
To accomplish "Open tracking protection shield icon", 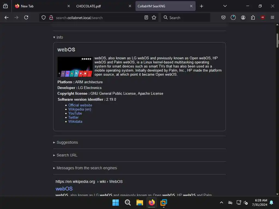I will 44,18.
